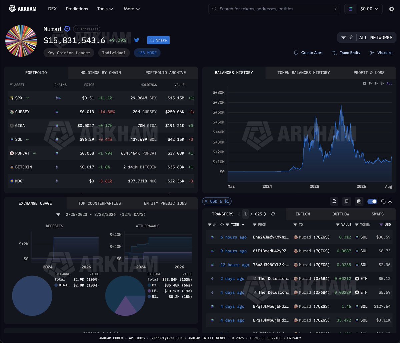
Task: Open the Tools dropdown menu
Action: point(105,9)
